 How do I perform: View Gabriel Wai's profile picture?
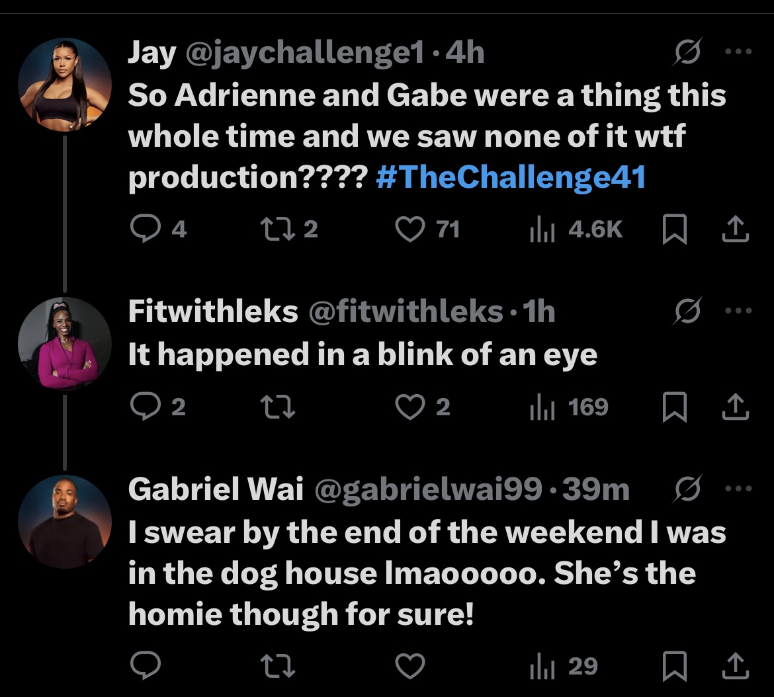point(65,521)
